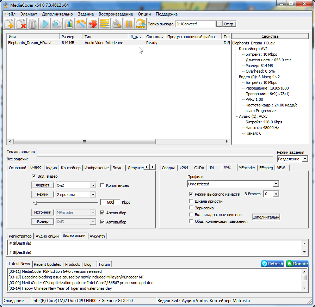Enable 'Вкл. квадратные пиксели' checkbox
The image size is (315, 307).
[191, 215]
